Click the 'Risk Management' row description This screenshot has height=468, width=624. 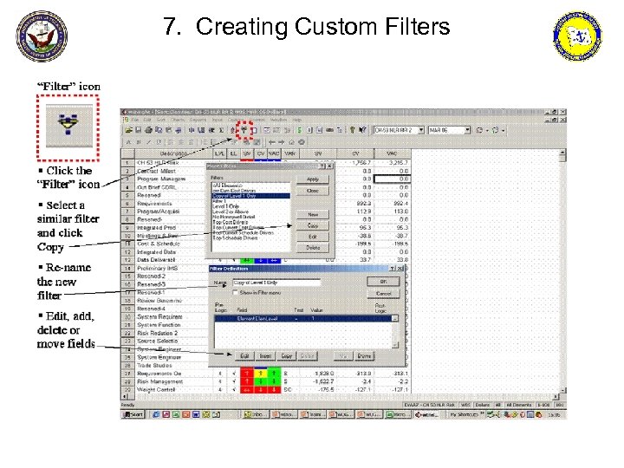(x=160, y=381)
